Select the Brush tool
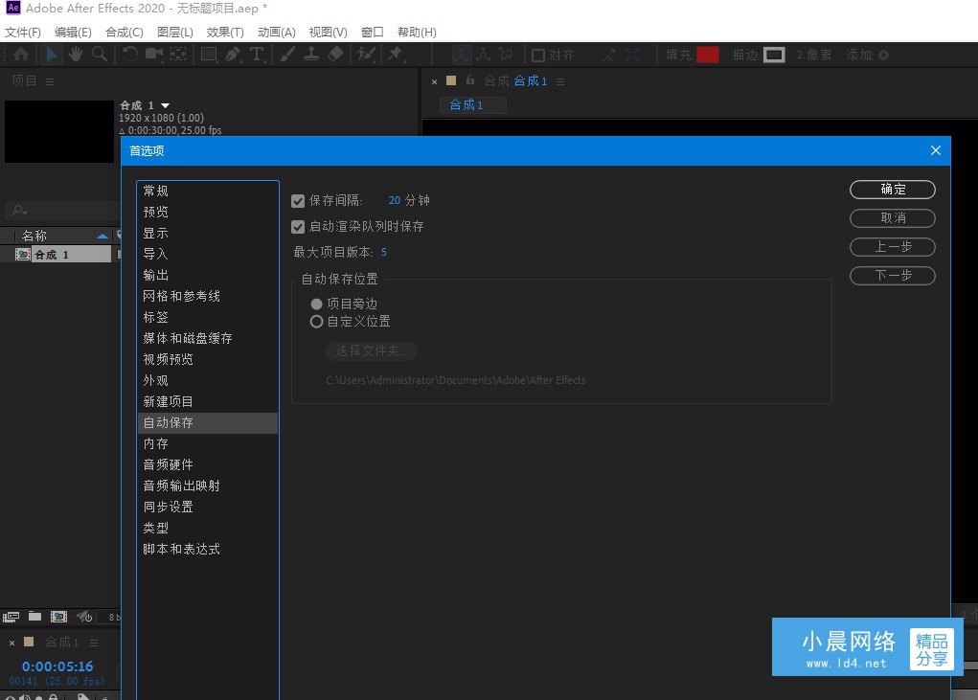Image resolution: width=978 pixels, height=700 pixels. (287, 55)
